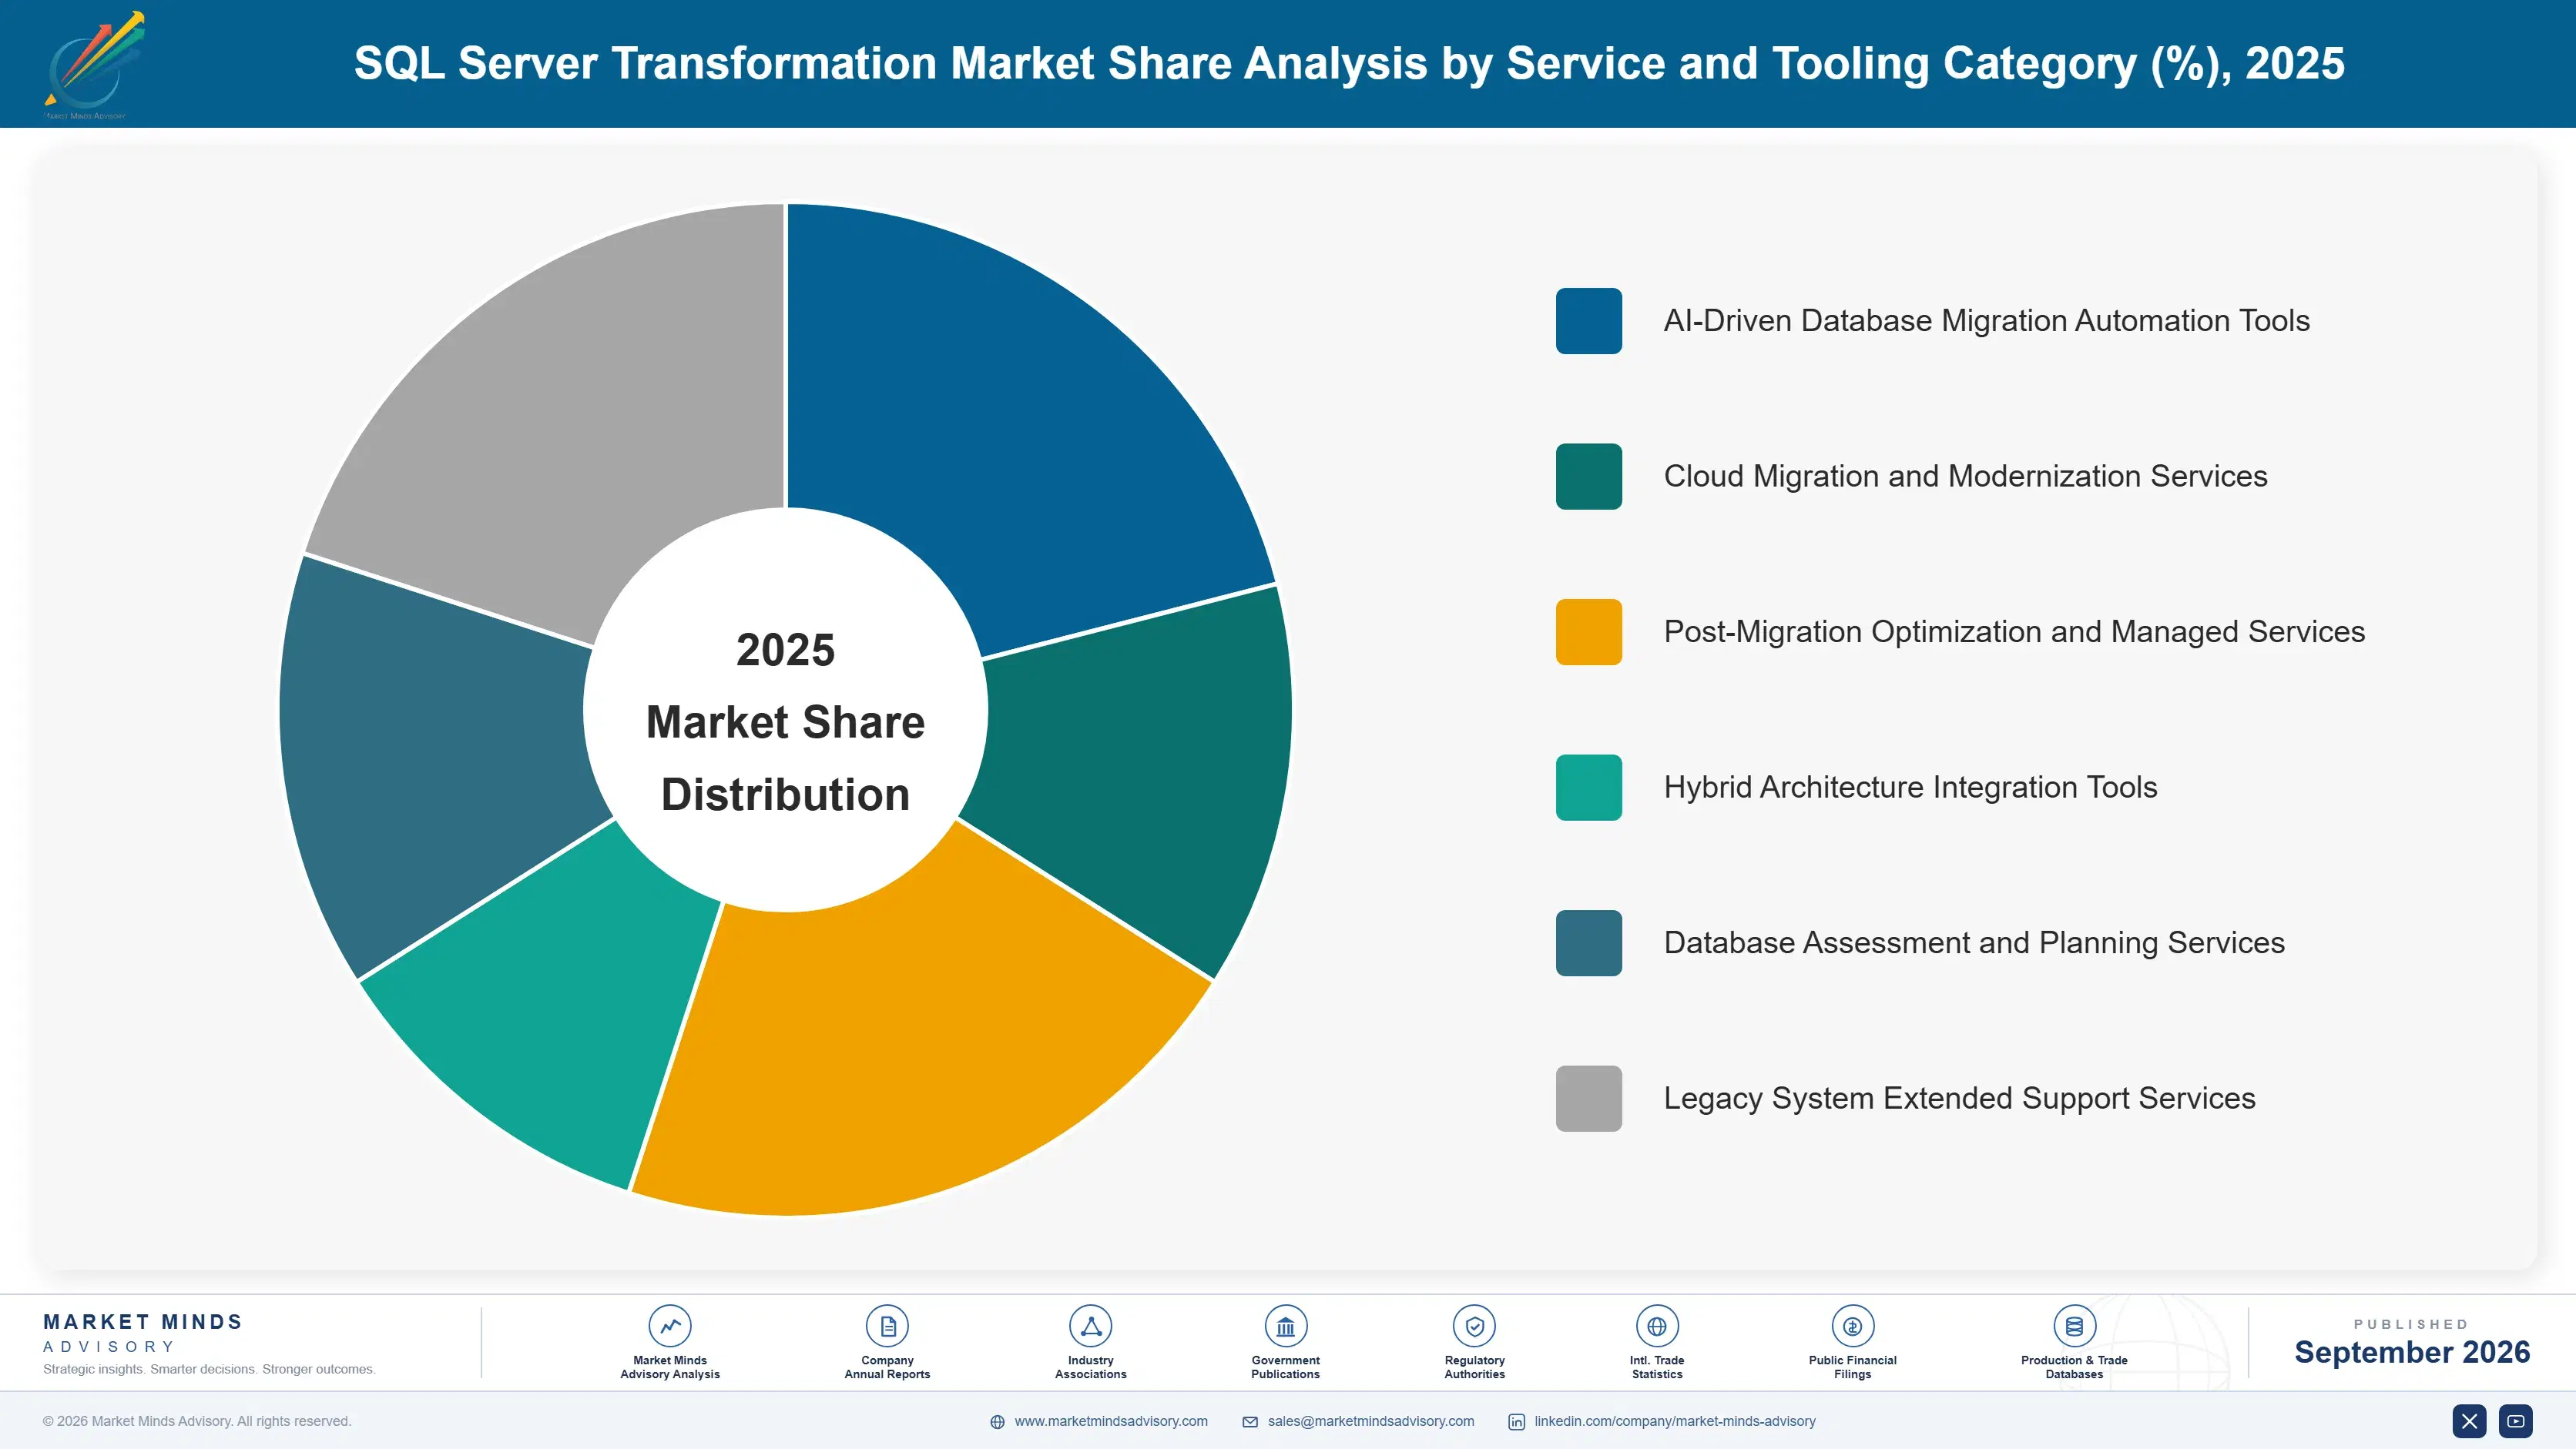Viewport: 2576px width, 1449px height.
Task: Click 'MARKET MINDS ADVISORY' footer brand name
Action: [143, 1333]
